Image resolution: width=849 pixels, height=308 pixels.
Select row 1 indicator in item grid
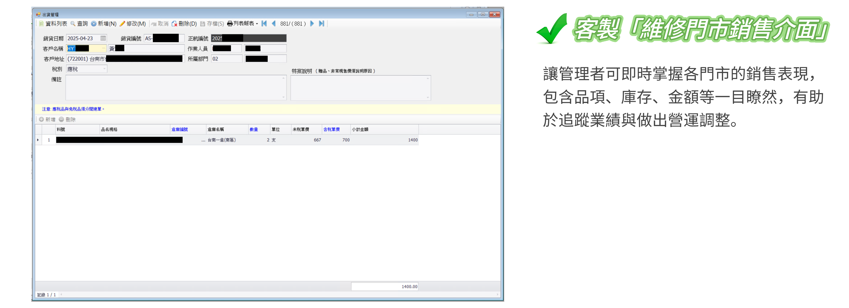coord(38,140)
